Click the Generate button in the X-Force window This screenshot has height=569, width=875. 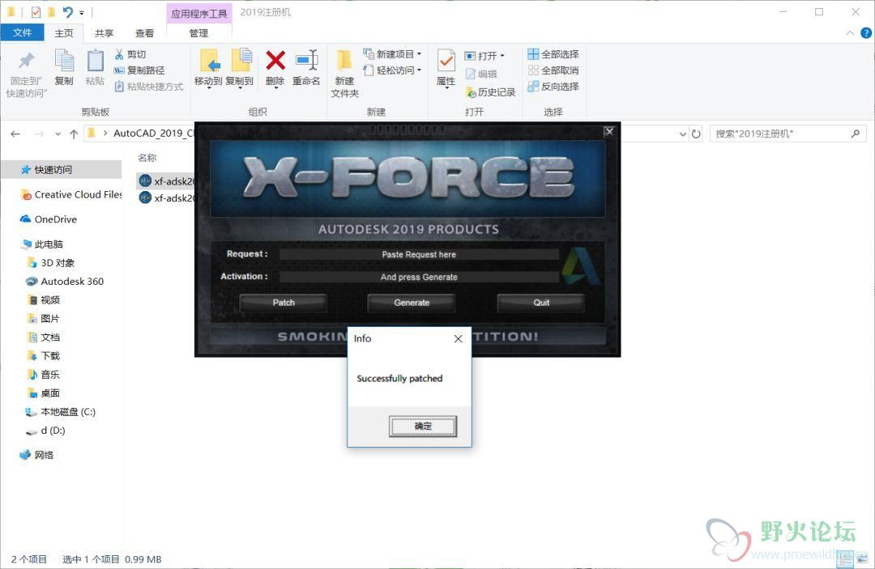412,303
